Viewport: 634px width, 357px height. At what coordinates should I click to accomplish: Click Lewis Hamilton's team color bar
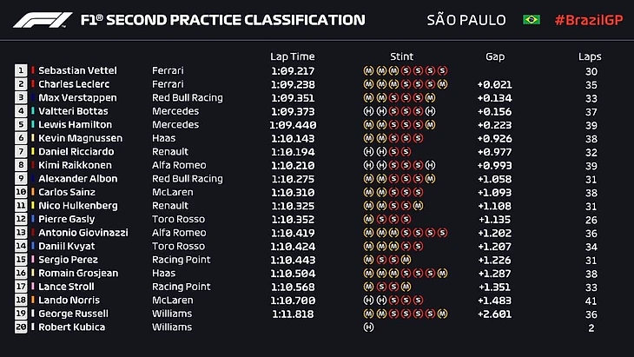[x=34, y=124]
